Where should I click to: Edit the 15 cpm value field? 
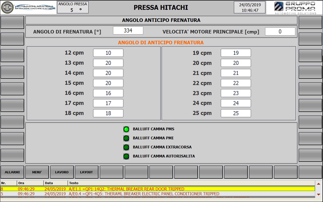[108, 83]
